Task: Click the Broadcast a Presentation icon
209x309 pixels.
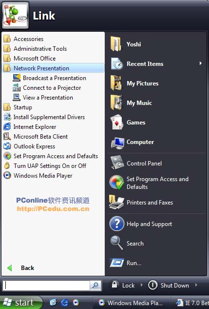Action: (x=17, y=78)
